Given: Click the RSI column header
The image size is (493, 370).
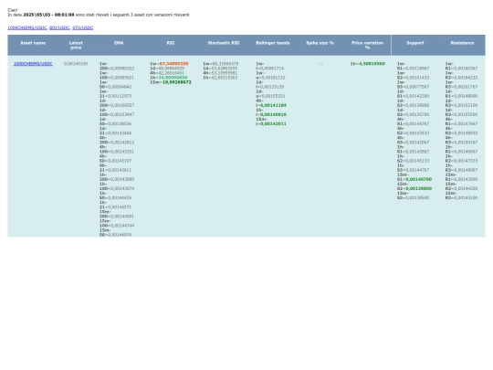Looking at the screenshot, I should (x=171, y=43).
